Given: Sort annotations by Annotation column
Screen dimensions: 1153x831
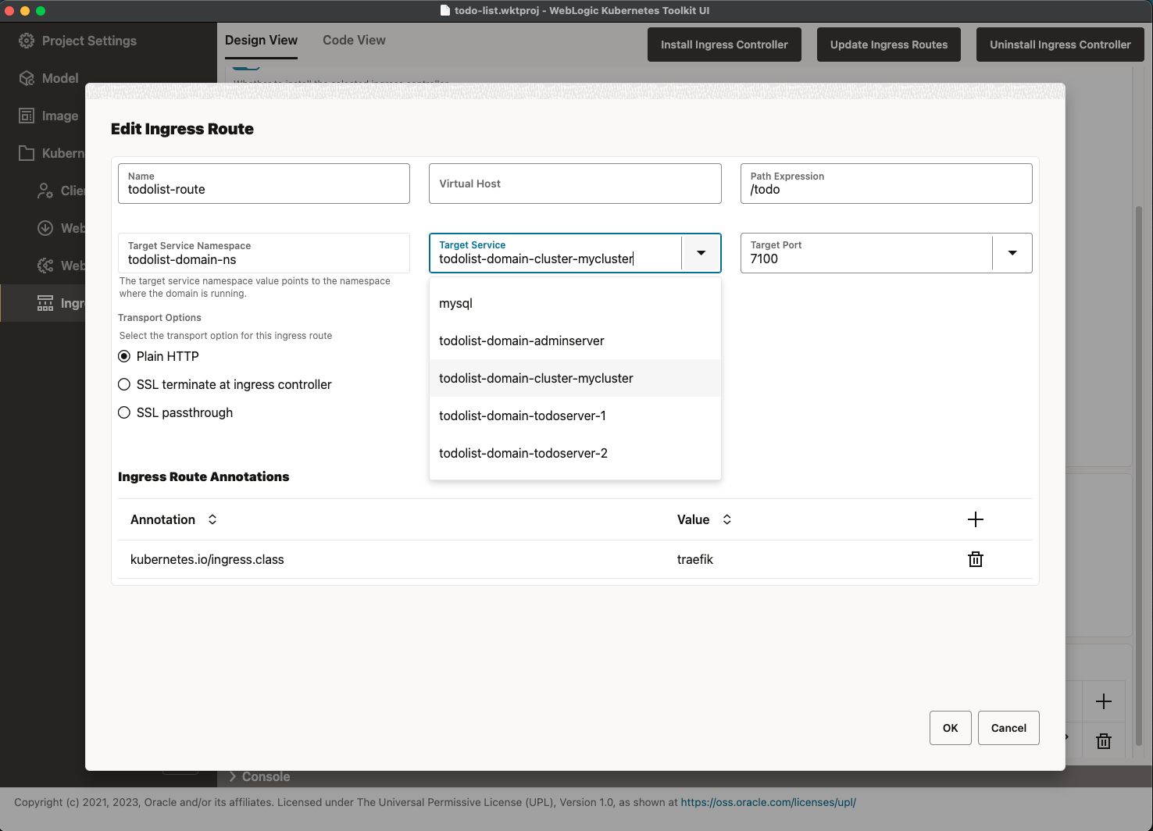Looking at the screenshot, I should pyautogui.click(x=212, y=519).
